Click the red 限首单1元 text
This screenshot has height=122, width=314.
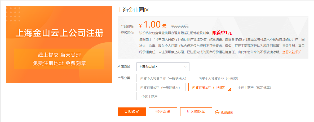222,33
